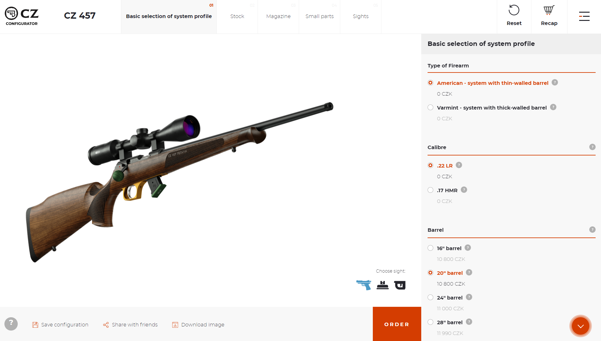Pick the third sight option icon
This screenshot has height=341, width=601.
coord(400,285)
